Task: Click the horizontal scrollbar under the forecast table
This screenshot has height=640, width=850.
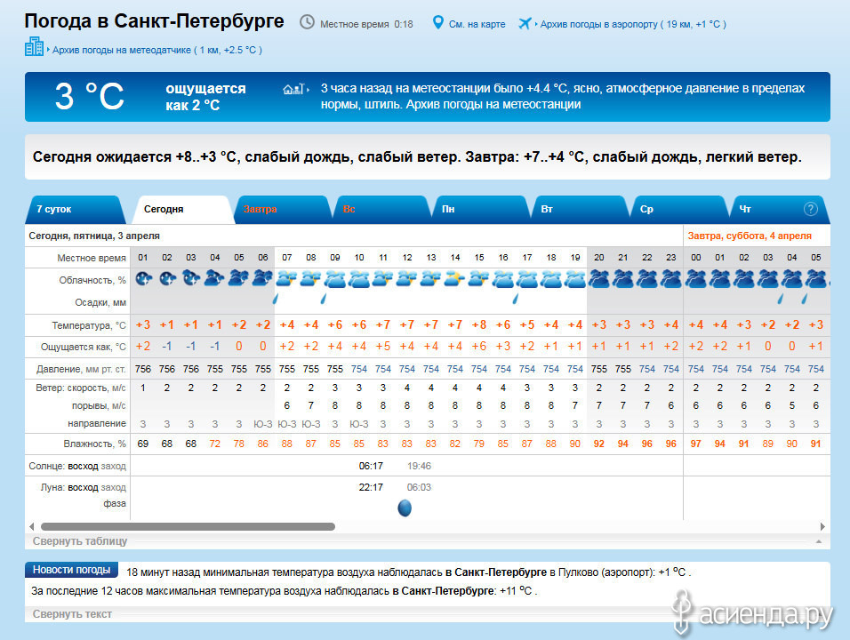Action: point(187,527)
